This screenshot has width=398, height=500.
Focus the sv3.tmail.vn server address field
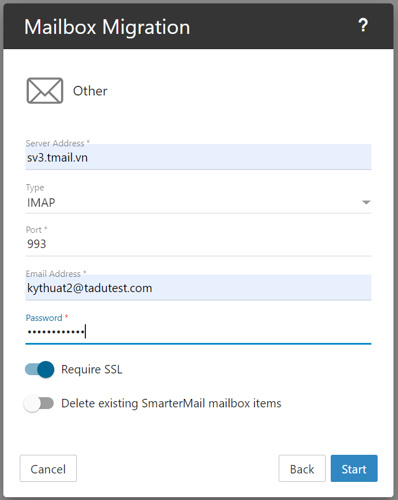[x=198, y=158]
